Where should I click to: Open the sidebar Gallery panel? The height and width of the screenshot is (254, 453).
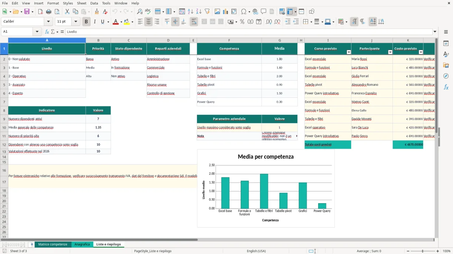(446, 65)
